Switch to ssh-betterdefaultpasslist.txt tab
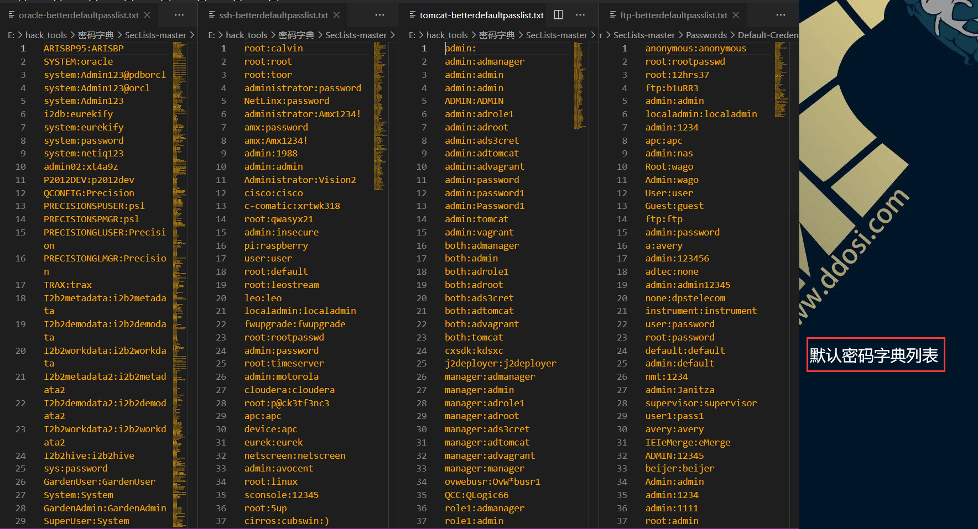 pos(273,15)
